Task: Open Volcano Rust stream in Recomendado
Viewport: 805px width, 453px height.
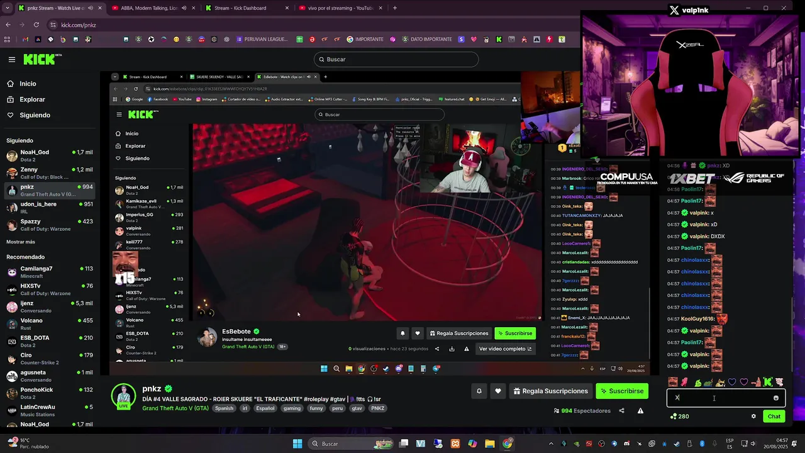Action: 50,324
